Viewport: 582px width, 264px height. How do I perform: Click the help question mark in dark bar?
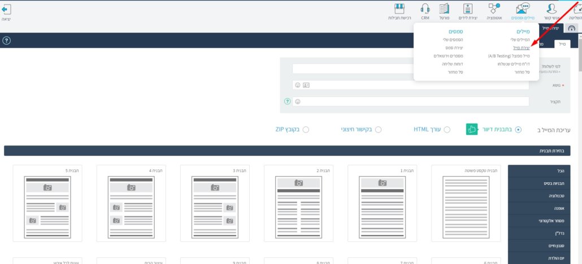6,41
